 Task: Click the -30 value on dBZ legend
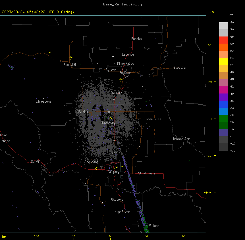click(233, 150)
